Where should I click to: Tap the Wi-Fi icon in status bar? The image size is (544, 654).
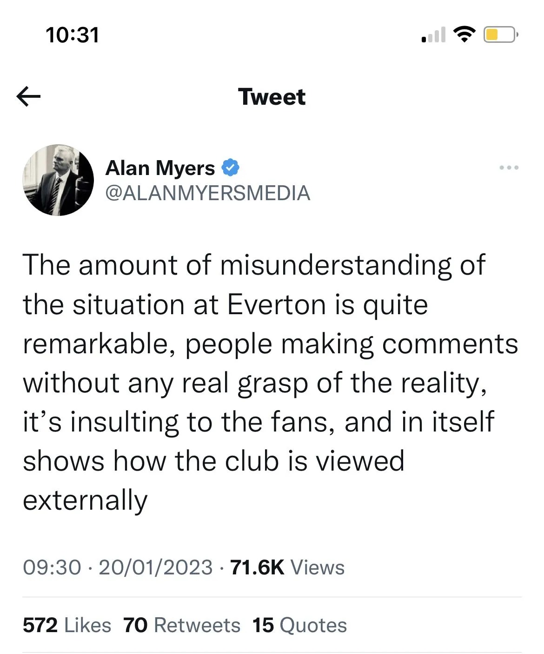(x=464, y=34)
